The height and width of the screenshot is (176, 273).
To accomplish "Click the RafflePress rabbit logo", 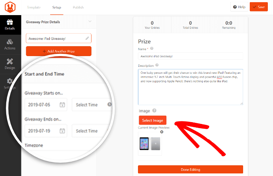I will (x=10, y=7).
